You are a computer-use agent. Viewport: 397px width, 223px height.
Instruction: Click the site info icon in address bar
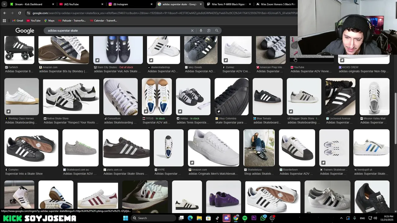coord(29,13)
